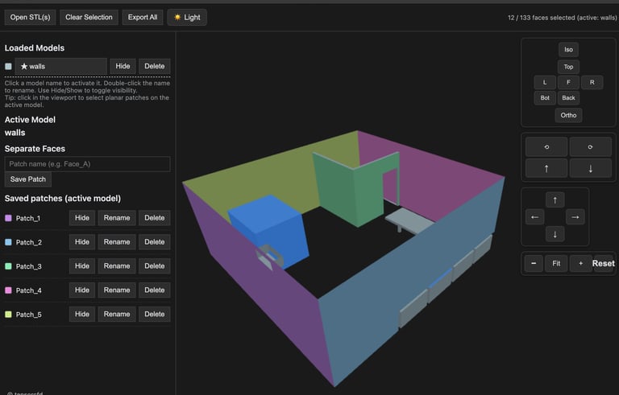
Task: Click walls model color swatch
Action: pos(8,66)
